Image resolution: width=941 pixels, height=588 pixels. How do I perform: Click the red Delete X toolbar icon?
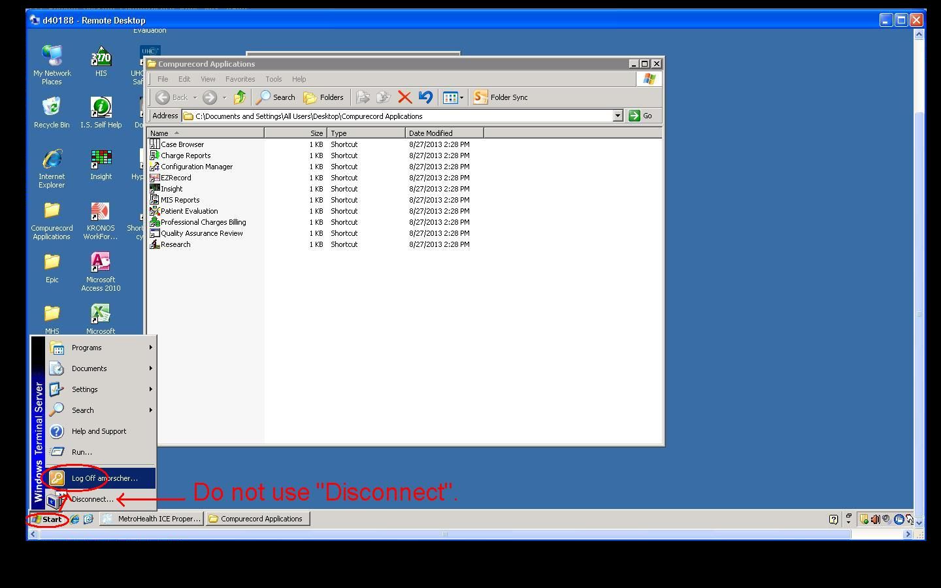(x=404, y=97)
